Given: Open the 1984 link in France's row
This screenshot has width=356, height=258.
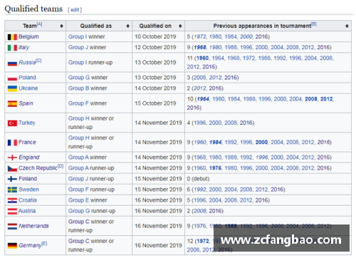Looking at the screenshot, I should (216, 143).
